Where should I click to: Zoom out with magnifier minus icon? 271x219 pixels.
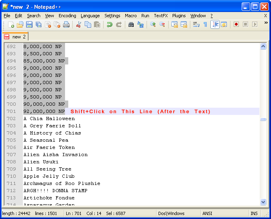pyautogui.click(x=162, y=24)
